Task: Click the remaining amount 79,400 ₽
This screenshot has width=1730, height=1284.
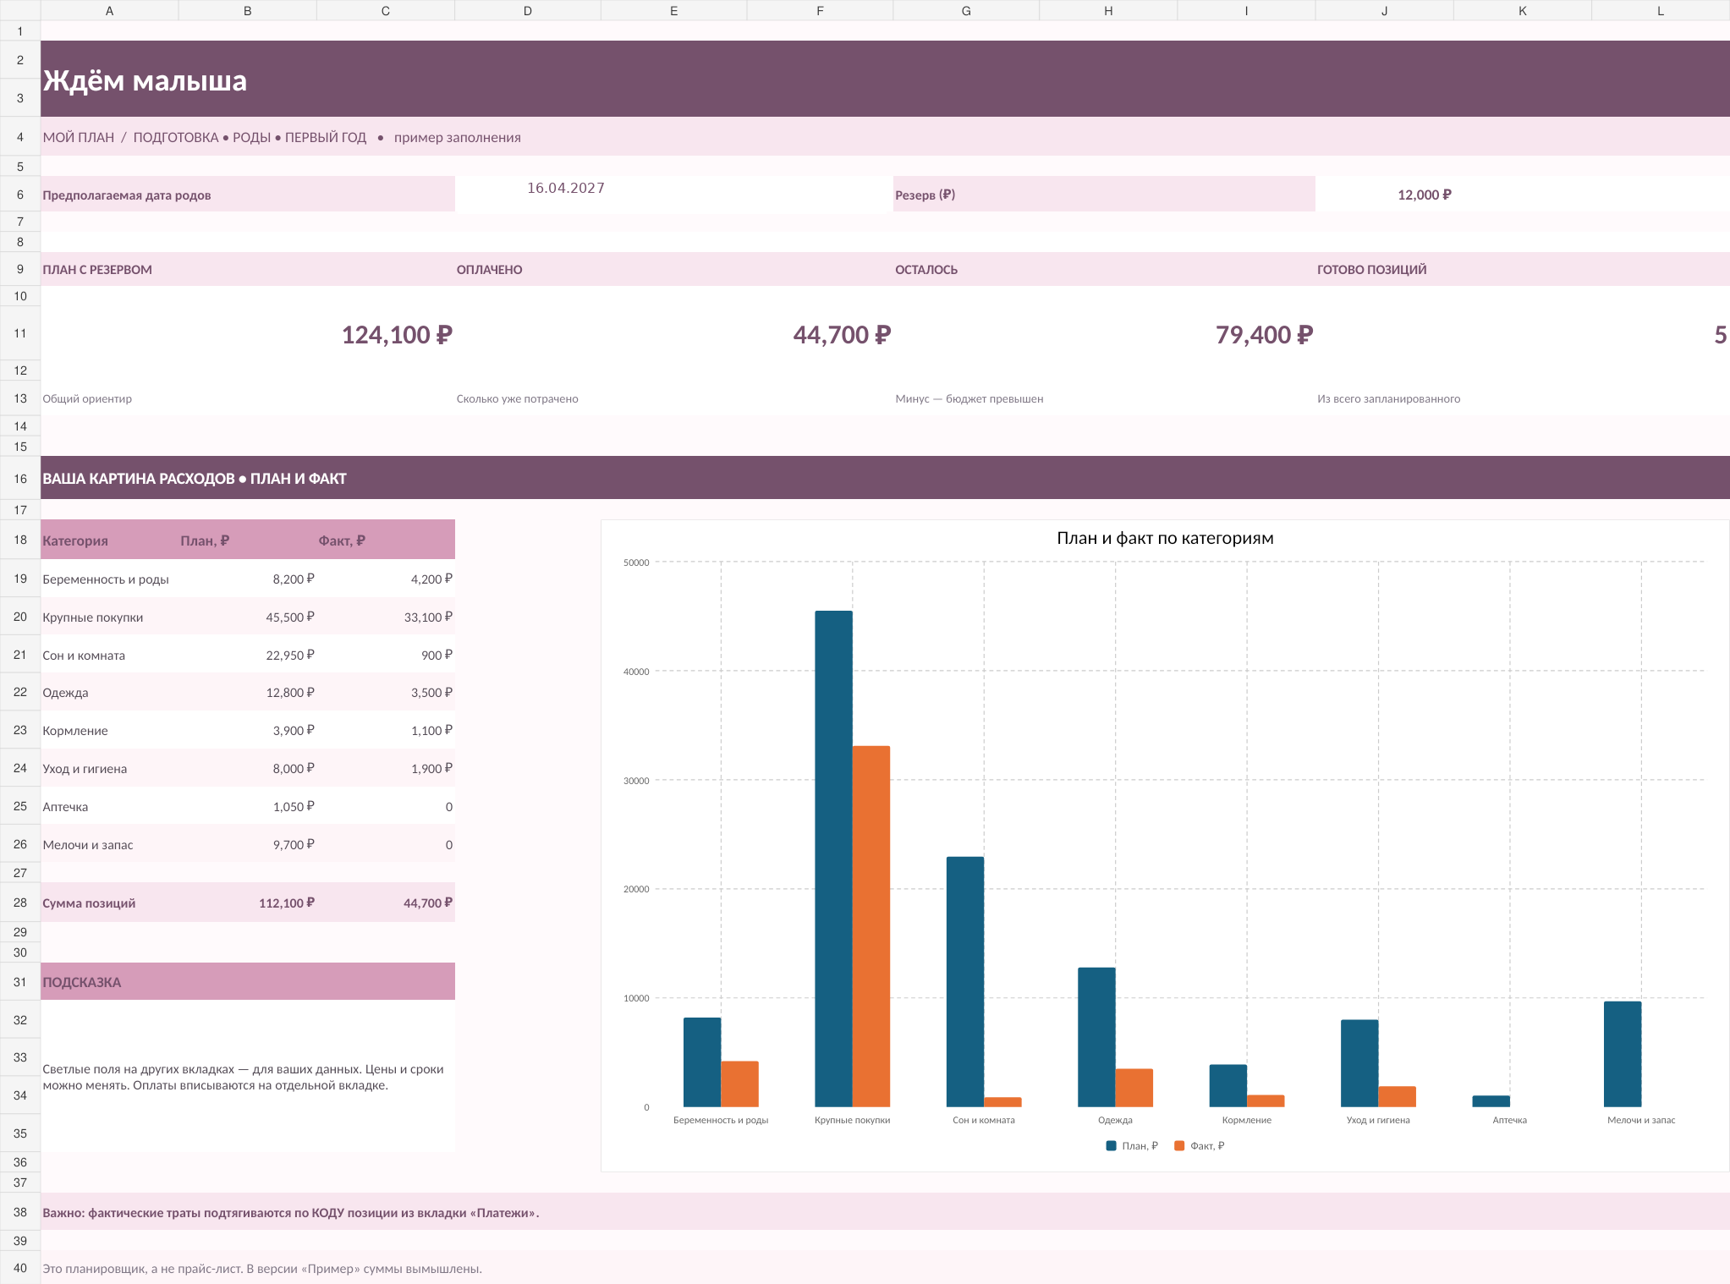Action: tap(1264, 335)
